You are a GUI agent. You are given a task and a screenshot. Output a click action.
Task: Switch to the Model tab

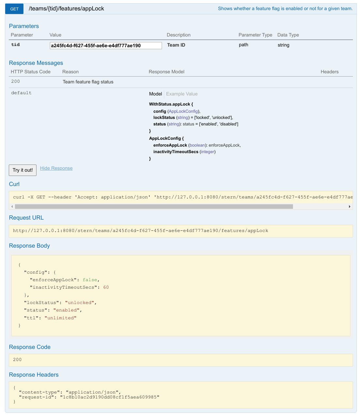tap(155, 94)
